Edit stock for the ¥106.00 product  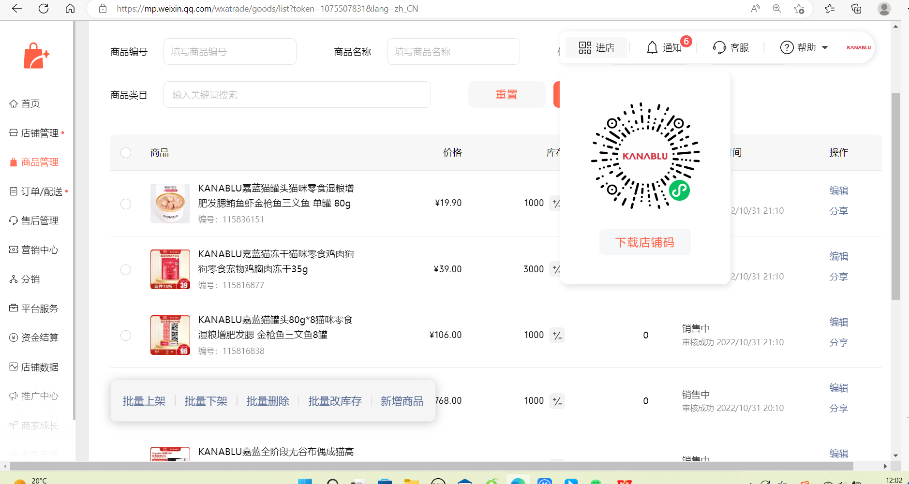point(557,335)
